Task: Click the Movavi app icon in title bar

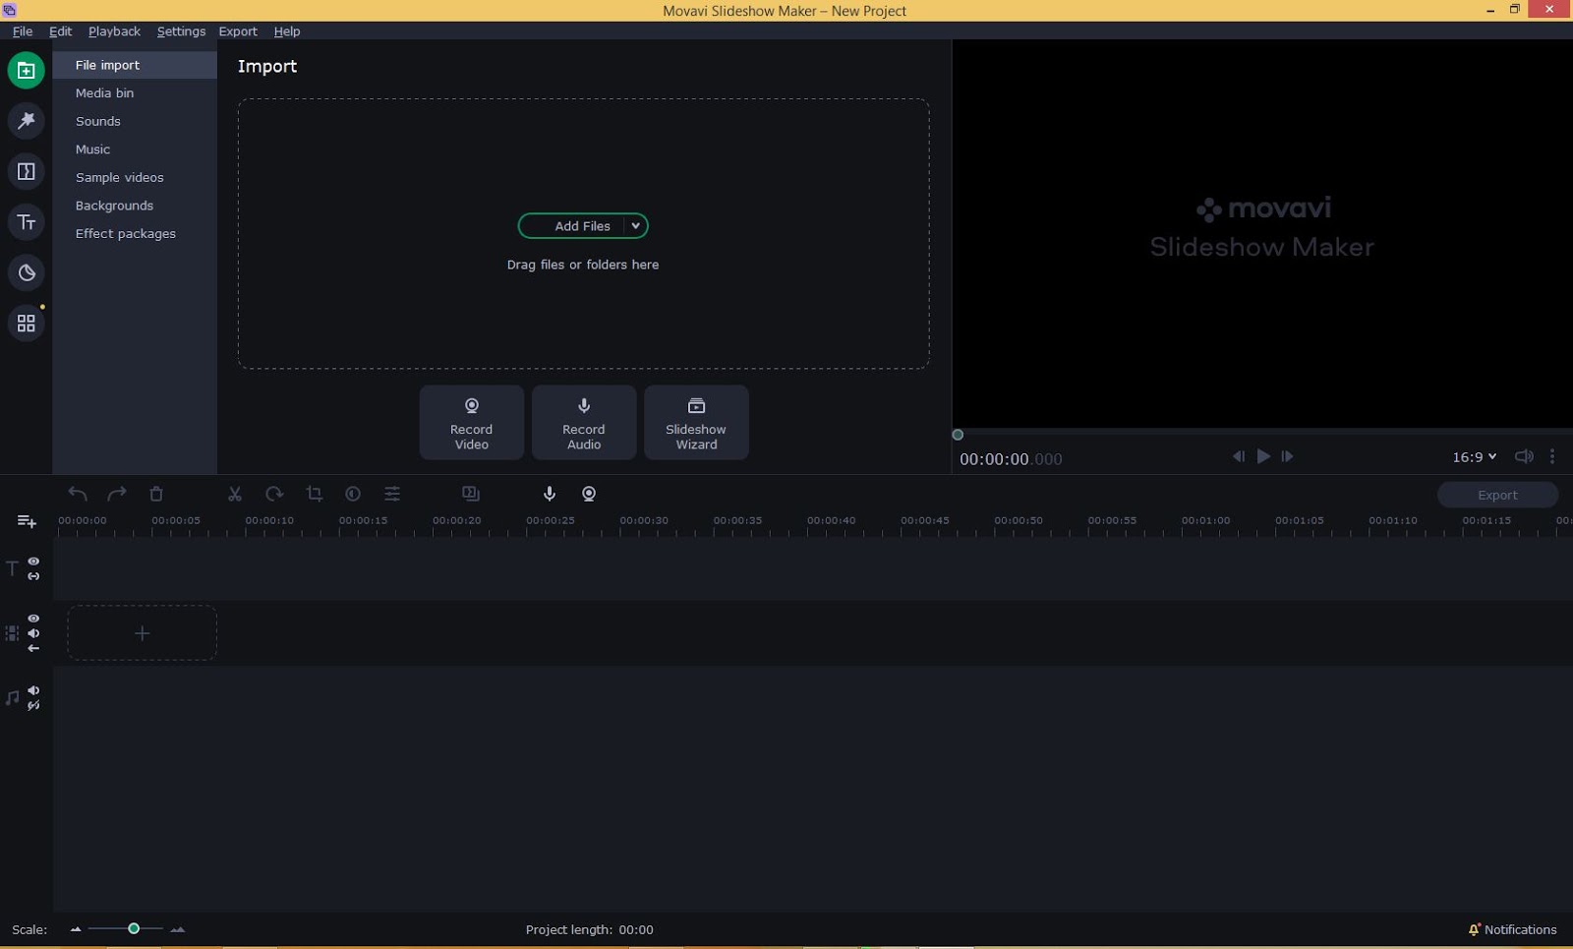Action: coord(9,10)
